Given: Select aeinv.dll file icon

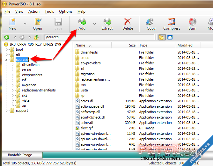Looking at the screenshot, I should tap(77, 123).
